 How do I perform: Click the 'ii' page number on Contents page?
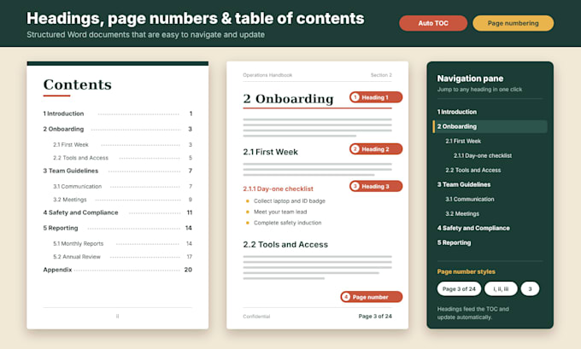(117, 317)
